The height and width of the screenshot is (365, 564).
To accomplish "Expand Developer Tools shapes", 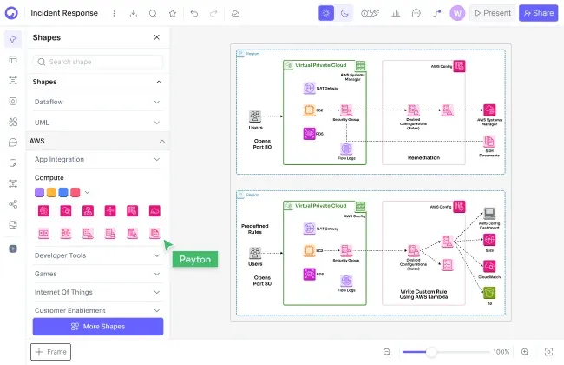I will pyautogui.click(x=98, y=255).
